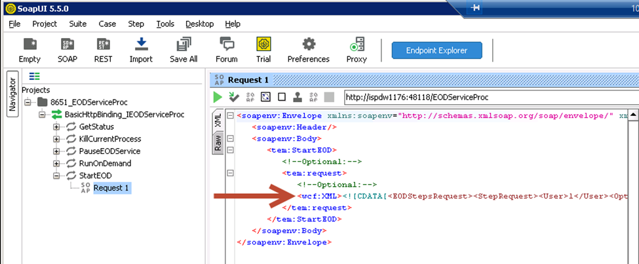Viewport: 639px width, 264px height.
Task: Cancel the request with the gray stop square
Action: [x=329, y=97]
